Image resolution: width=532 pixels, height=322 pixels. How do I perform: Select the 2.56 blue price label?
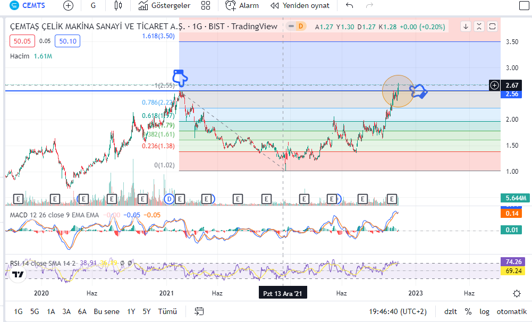tap(512, 94)
